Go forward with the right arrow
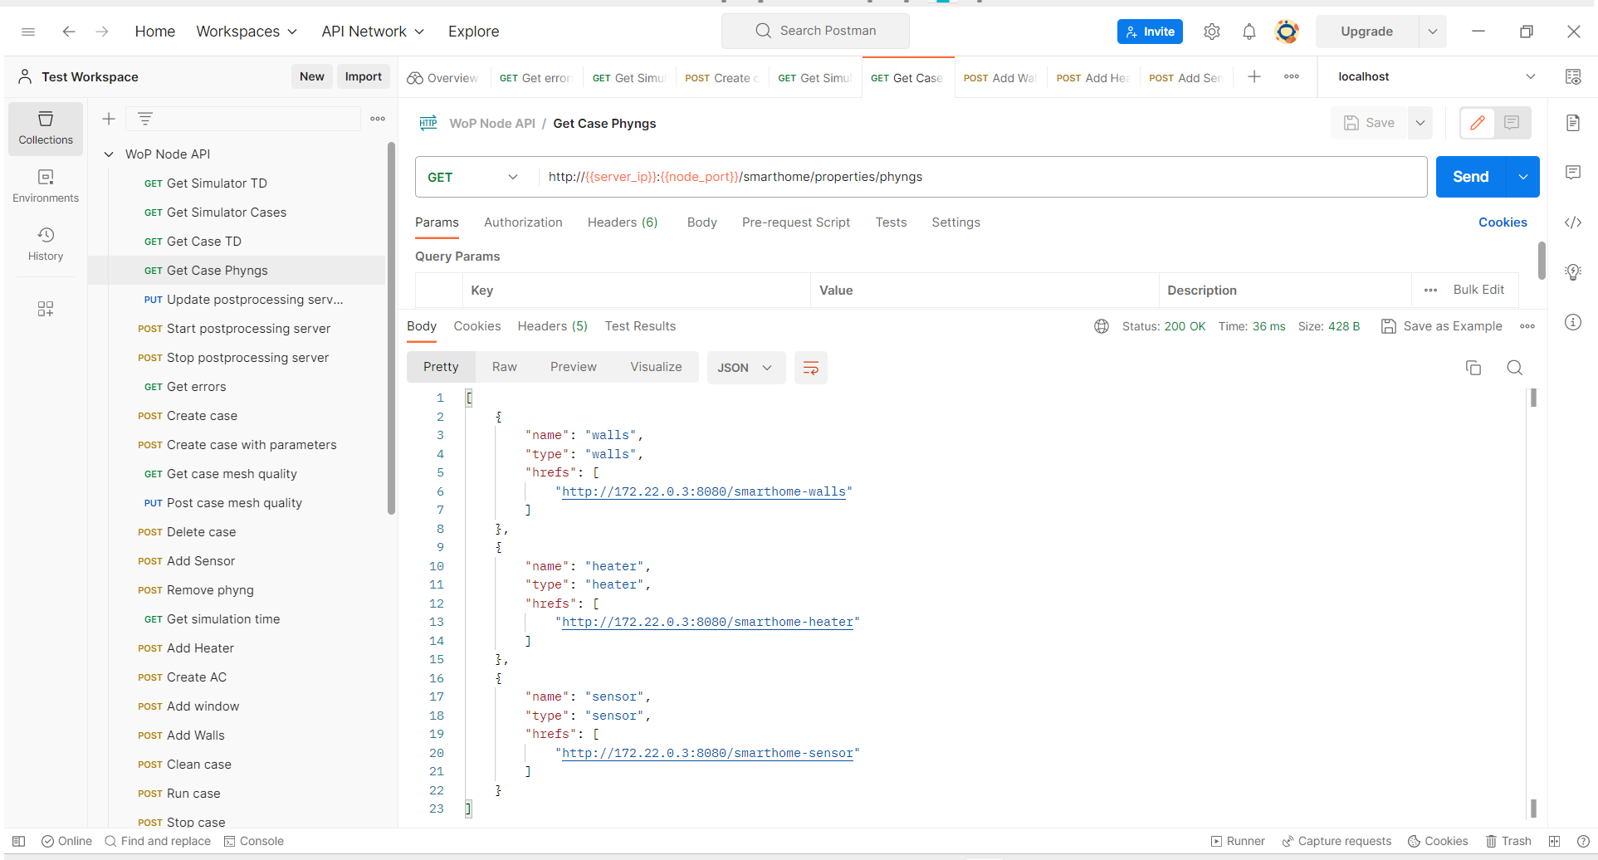Screen dimensions: 1598x860 point(102,32)
